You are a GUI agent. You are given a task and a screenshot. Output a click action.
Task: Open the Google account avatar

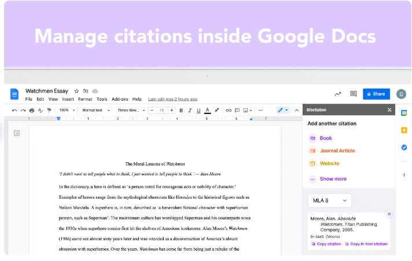click(401, 94)
